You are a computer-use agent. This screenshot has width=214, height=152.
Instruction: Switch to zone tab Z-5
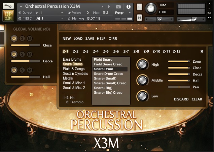(106, 52)
